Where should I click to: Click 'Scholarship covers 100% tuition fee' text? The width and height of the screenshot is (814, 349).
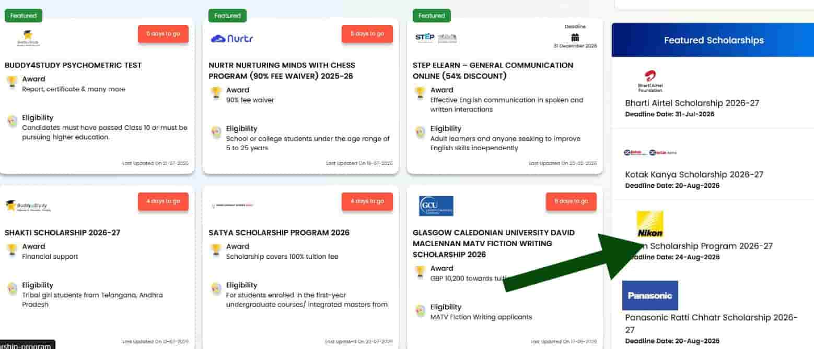(282, 257)
